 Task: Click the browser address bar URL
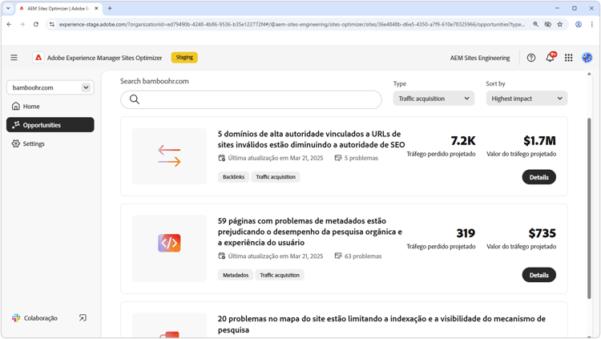click(292, 24)
